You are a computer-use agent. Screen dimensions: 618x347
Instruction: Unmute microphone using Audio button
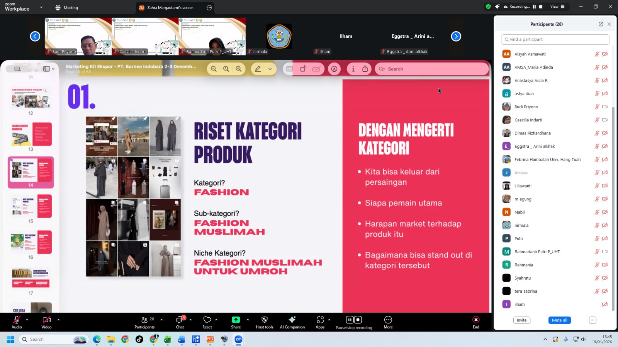tap(17, 322)
